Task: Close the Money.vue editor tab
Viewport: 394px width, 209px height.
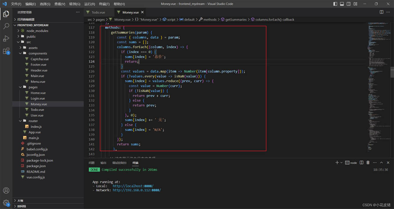Action: [142, 12]
